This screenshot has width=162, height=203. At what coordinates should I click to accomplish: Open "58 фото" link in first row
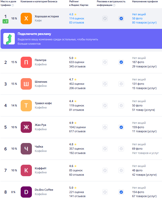[x=137, y=18]
